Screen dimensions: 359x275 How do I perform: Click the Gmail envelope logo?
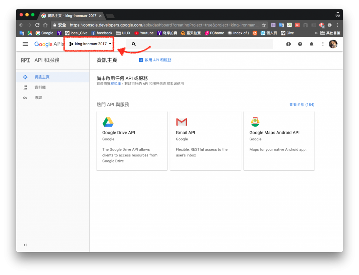point(182,122)
